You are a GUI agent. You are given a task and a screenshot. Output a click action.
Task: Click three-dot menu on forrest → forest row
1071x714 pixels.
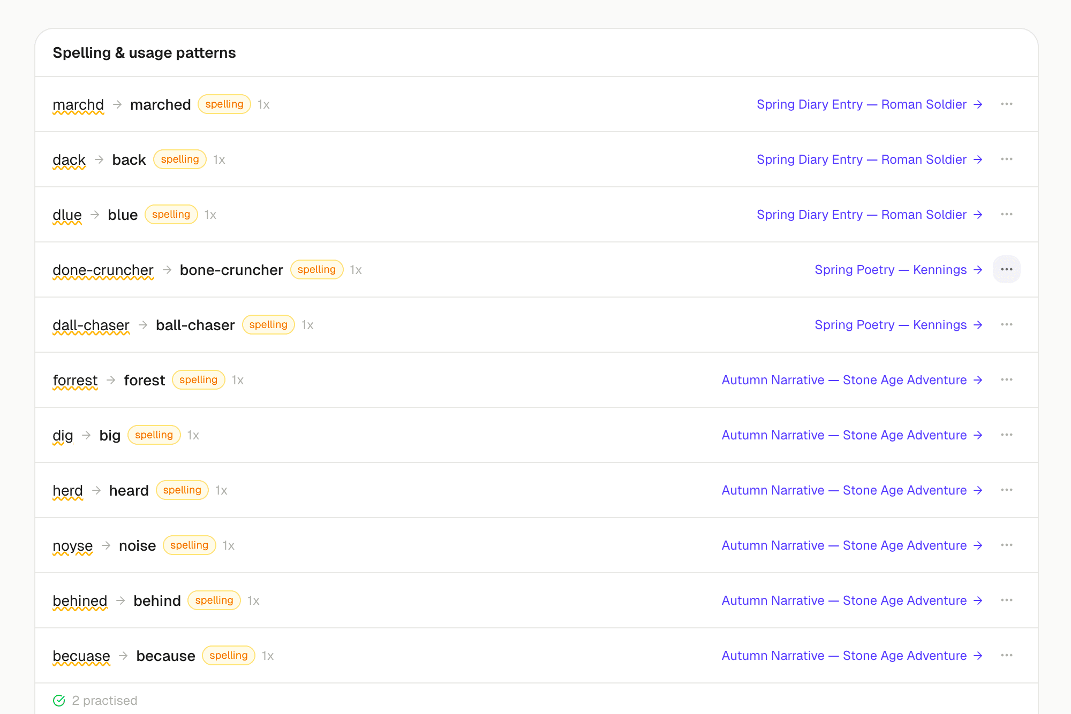[1006, 380]
